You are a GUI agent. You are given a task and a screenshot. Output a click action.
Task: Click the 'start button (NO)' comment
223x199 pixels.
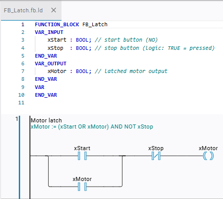pyautogui.click(x=126, y=40)
